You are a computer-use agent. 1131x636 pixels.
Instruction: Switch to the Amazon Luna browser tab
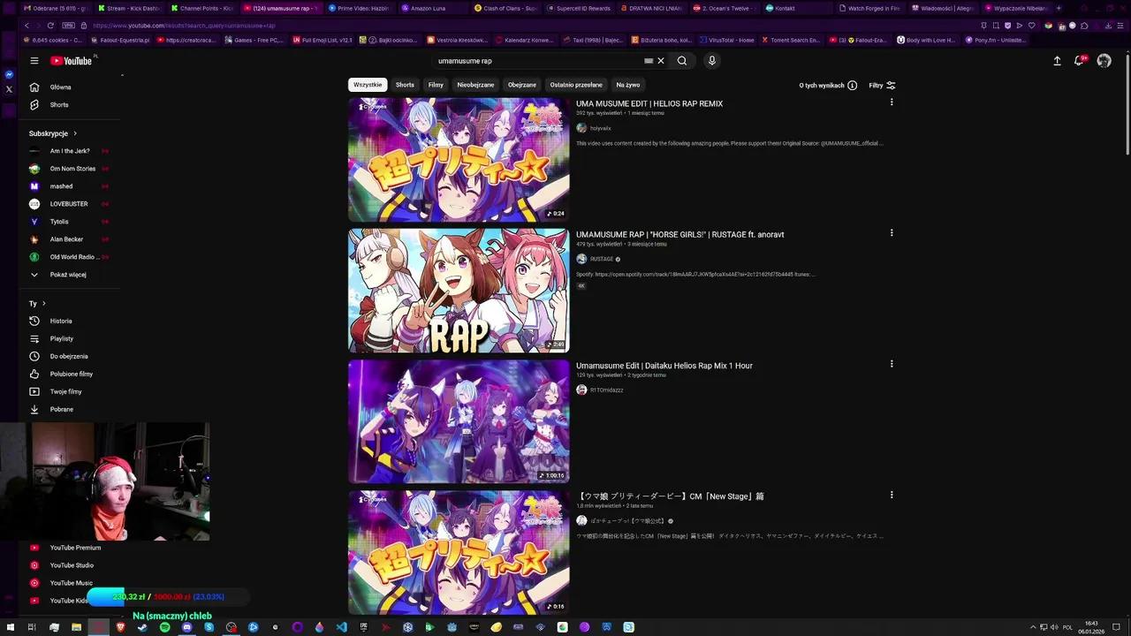428,8
